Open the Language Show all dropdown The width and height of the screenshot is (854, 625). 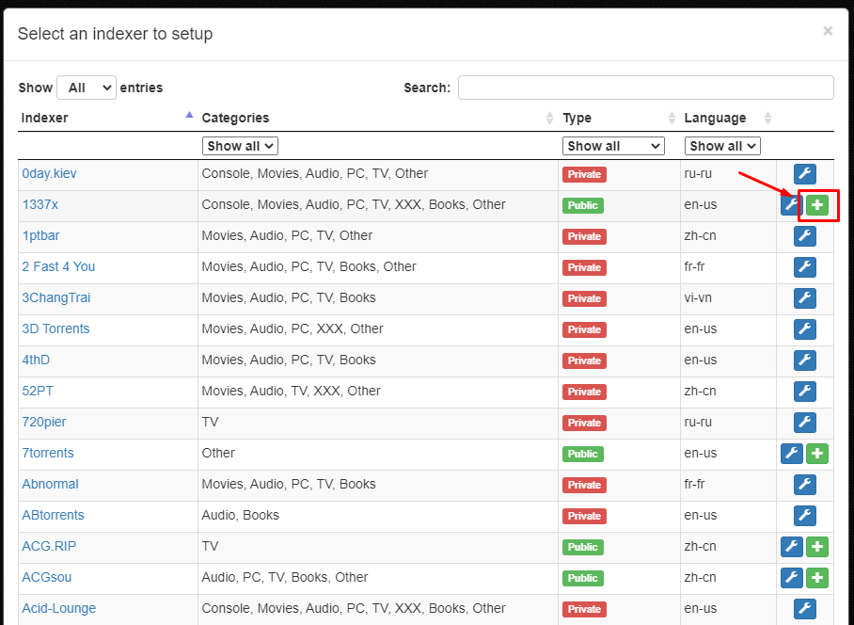[x=722, y=146]
